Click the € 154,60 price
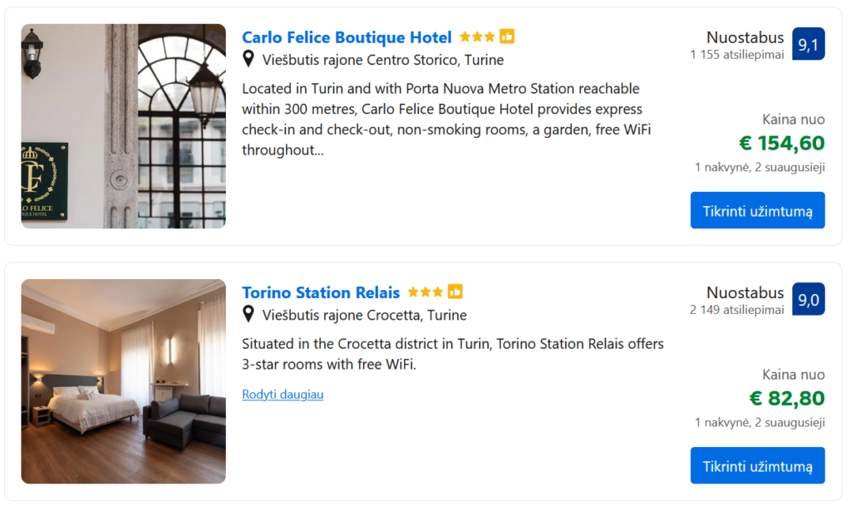 [781, 143]
